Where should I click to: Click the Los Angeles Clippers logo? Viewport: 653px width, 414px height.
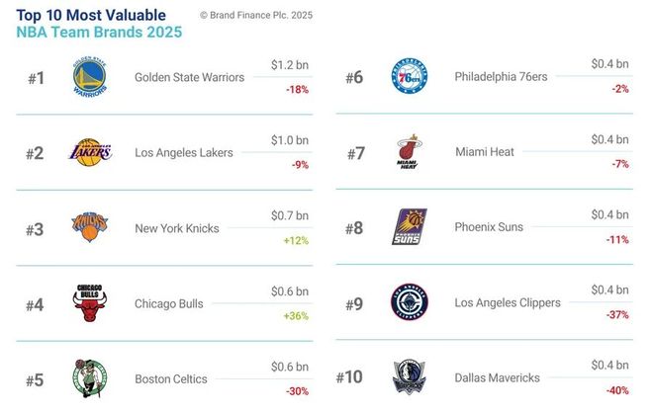408,303
